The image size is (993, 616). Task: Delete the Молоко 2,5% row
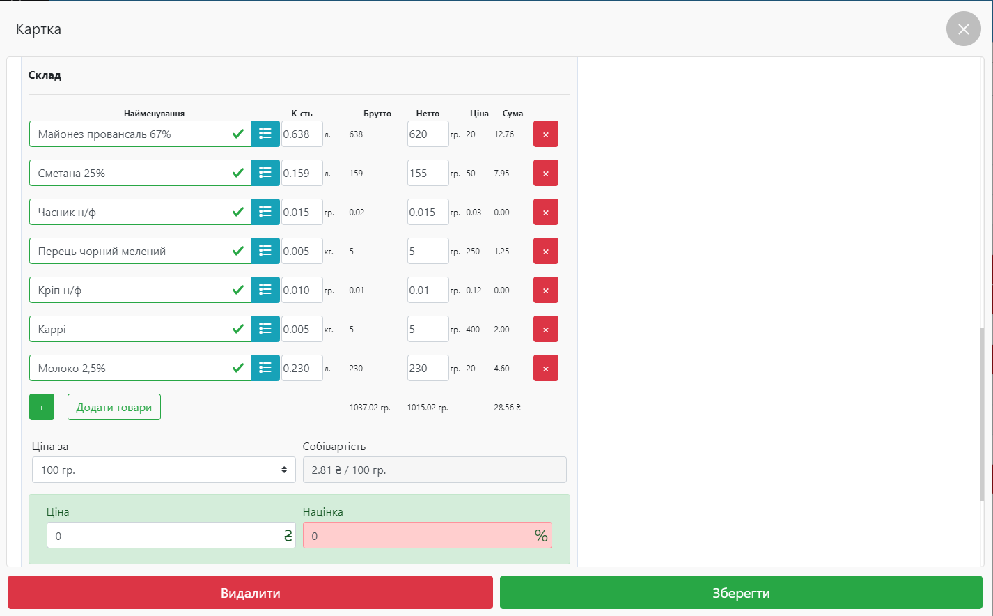click(x=545, y=368)
